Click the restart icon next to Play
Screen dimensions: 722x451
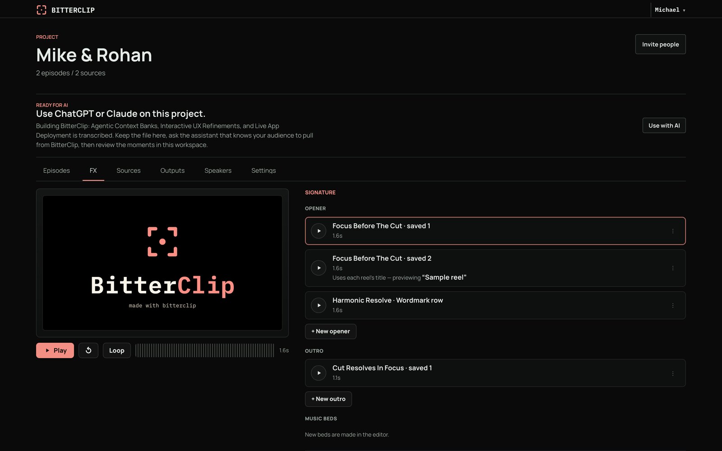pos(88,350)
